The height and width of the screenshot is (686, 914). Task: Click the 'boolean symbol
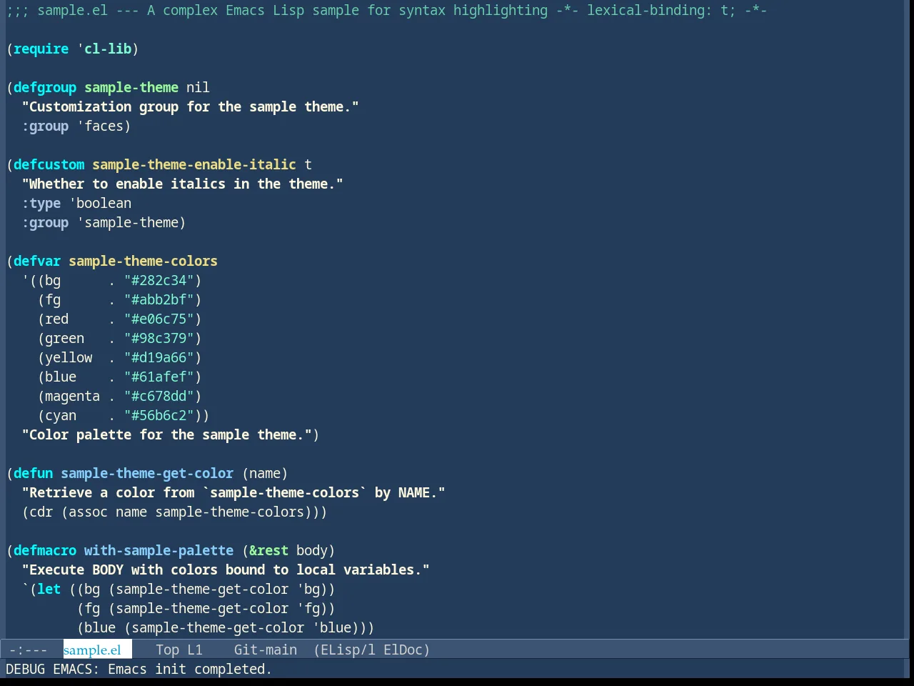pos(101,203)
